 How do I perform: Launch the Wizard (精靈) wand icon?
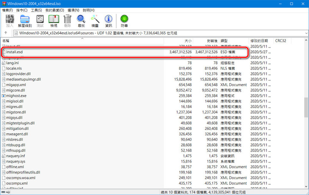coord(95,21)
